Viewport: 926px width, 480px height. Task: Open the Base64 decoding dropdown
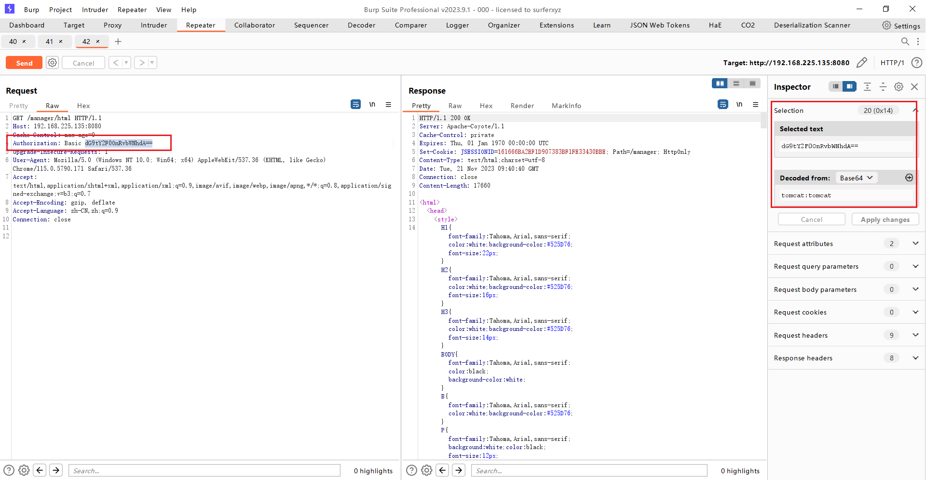click(856, 178)
